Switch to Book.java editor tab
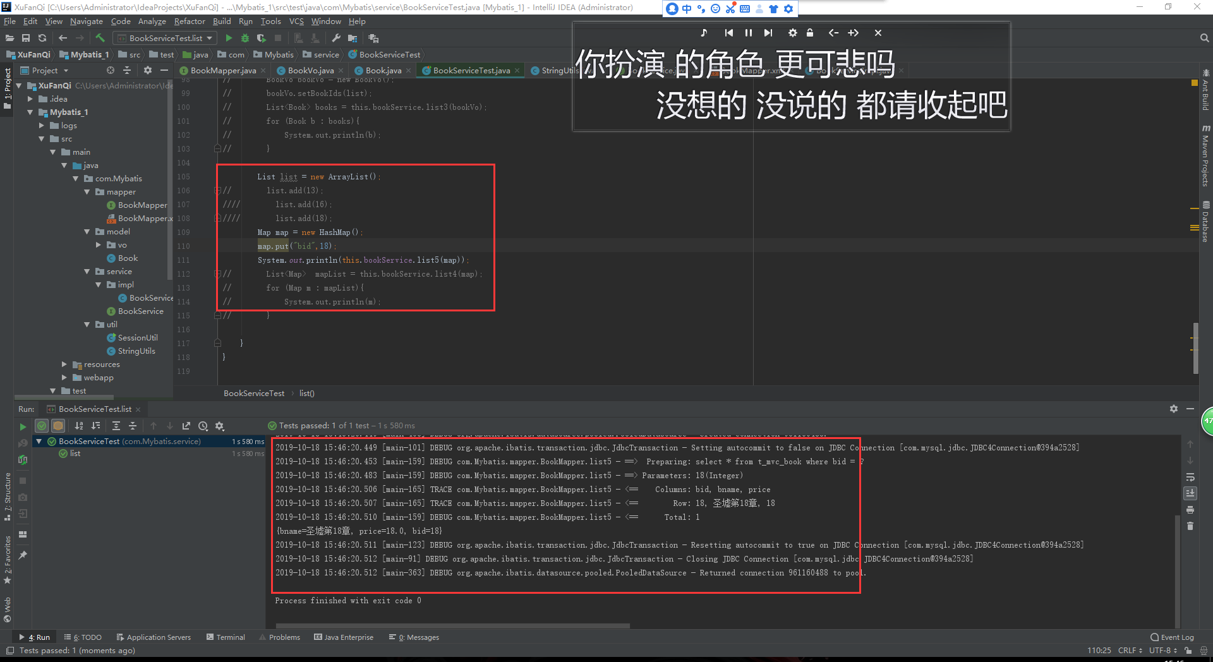Screen dimensions: 1213x662 [x=383, y=70]
